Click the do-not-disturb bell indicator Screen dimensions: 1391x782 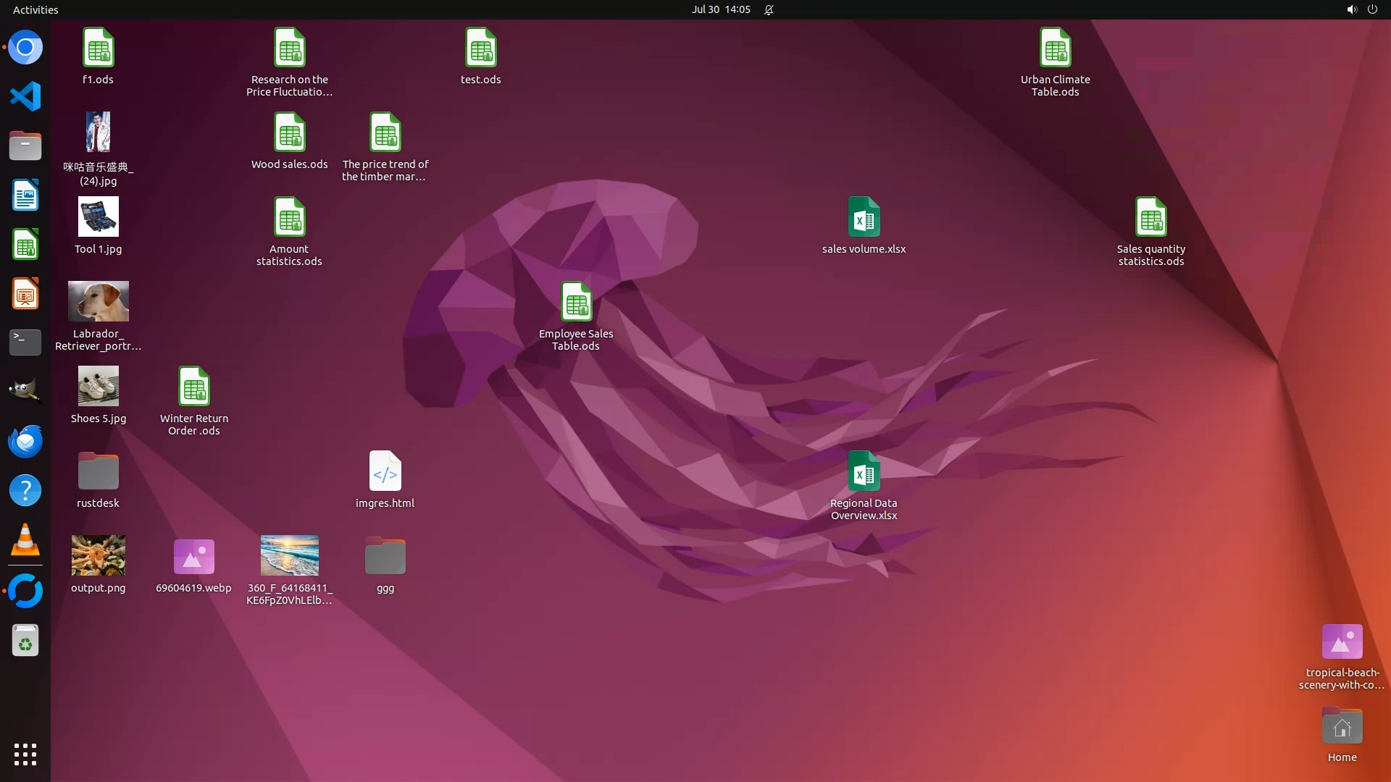[x=769, y=9]
